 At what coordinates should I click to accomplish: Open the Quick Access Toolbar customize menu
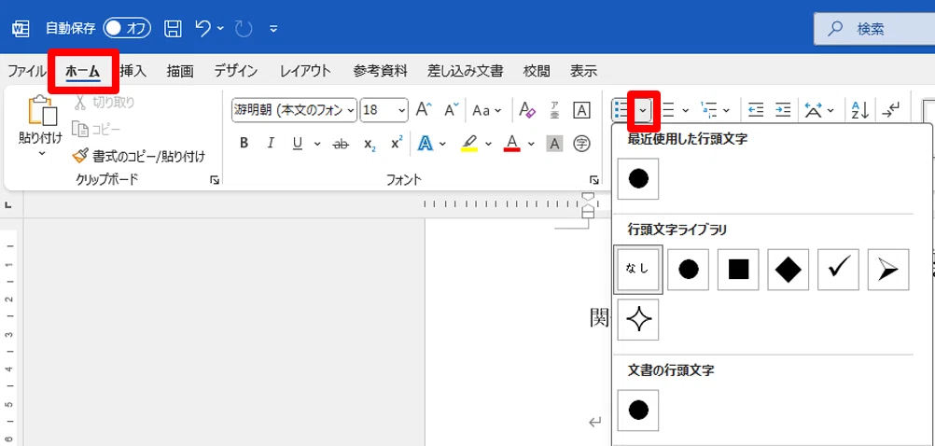click(273, 29)
